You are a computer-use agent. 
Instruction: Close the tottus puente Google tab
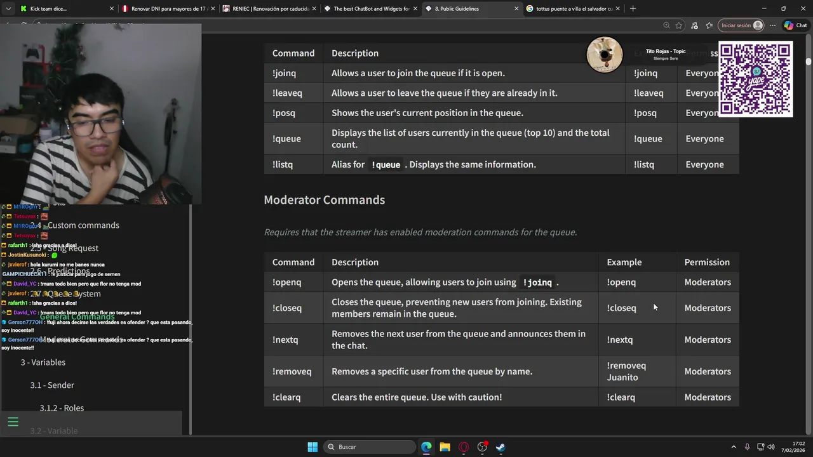(617, 9)
